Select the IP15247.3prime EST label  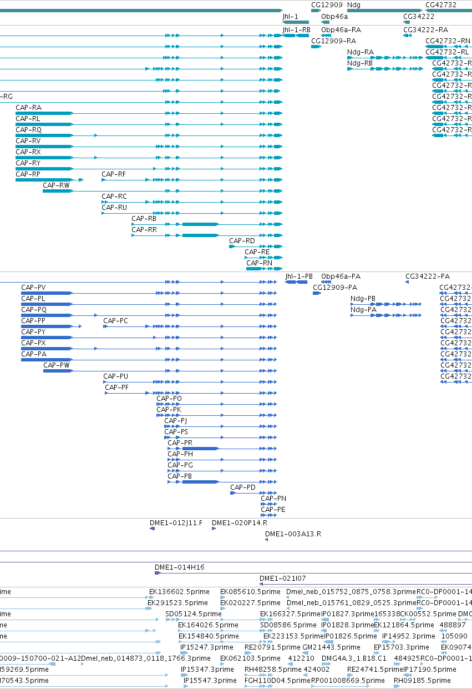click(207, 647)
